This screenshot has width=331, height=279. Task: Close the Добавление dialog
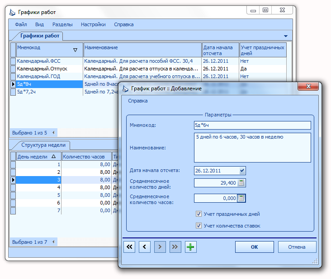coord(308,86)
